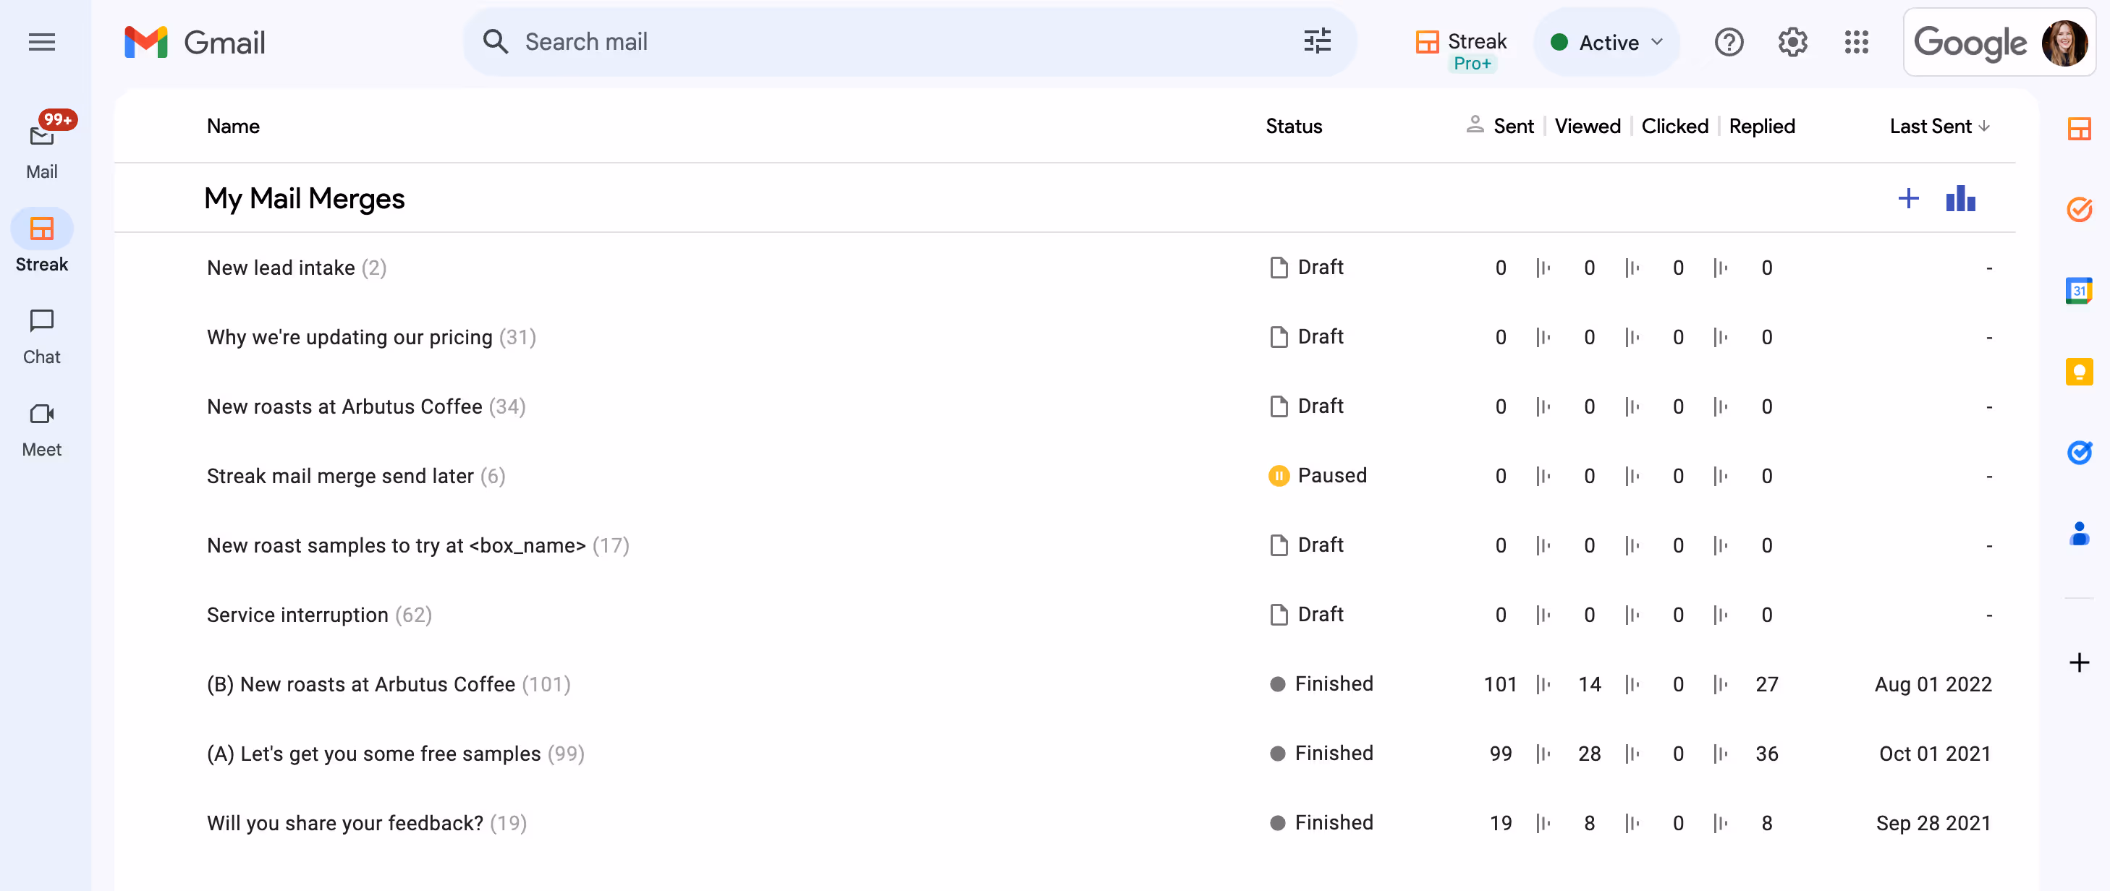The height and width of the screenshot is (891, 2110).
Task: Click the search options filter icon
Action: pos(1316,42)
